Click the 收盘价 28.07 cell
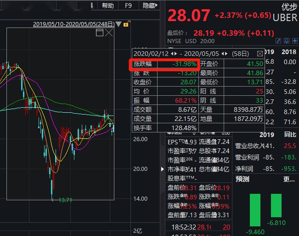Screen dimensions: 299x236 pyautogui.click(x=165, y=82)
